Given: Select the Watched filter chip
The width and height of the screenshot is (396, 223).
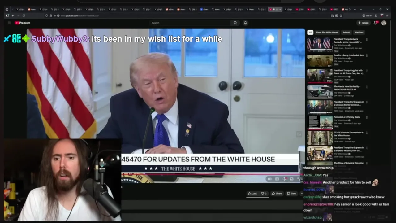Looking at the screenshot, I should [359, 32].
